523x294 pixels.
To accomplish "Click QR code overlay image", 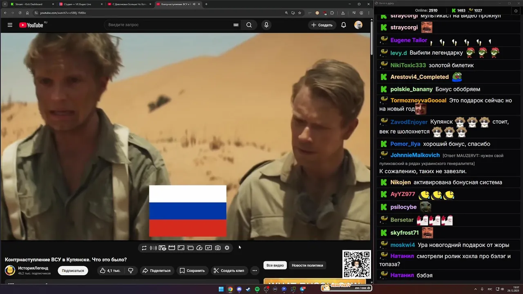I will tap(356, 264).
